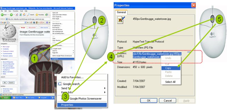This screenshot has height=110, width=227.
Task: Open the Wikipedia 'discussion' page tab
Action: click(32, 27)
